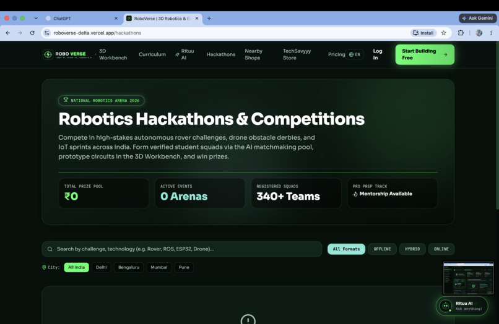The width and height of the screenshot is (499, 324).
Task: Switch to the ChatGPT browser tab
Action: pos(82,19)
